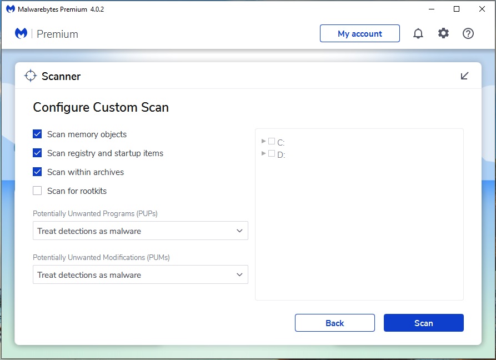Minimize the Malwarebytes window
496x360 pixels.
click(x=431, y=9)
